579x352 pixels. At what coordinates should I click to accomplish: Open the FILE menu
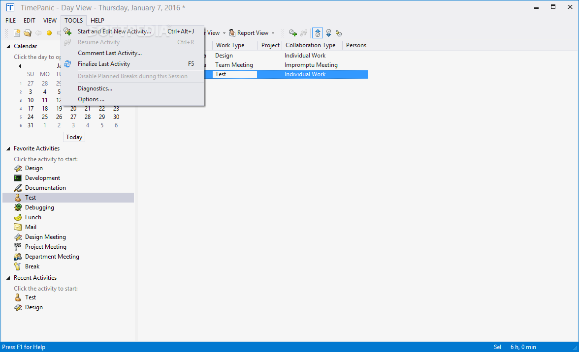coord(10,21)
